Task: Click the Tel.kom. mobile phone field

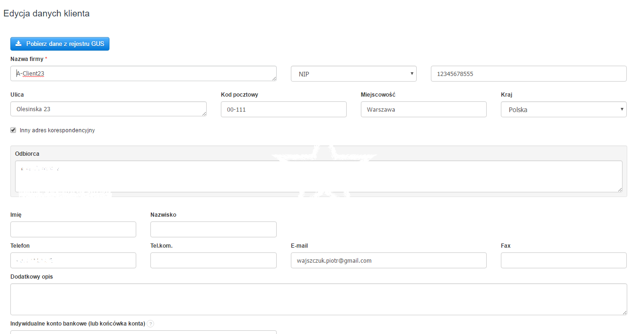Action: (x=213, y=260)
